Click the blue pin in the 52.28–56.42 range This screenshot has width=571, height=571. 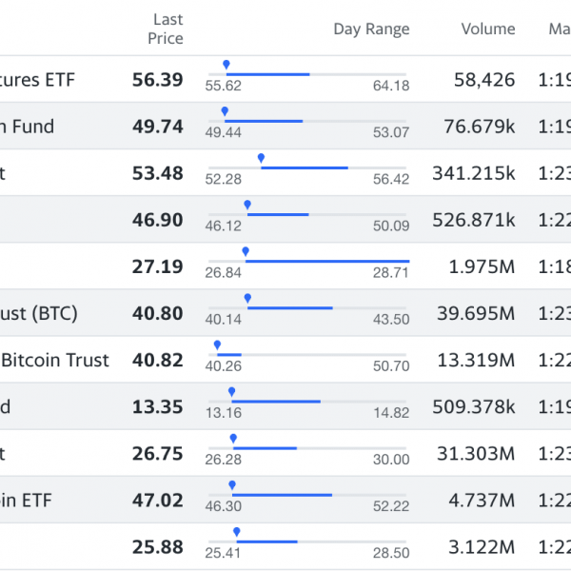tap(261, 158)
